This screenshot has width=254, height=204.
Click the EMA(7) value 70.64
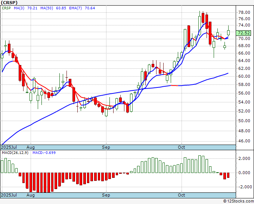click(x=90, y=8)
